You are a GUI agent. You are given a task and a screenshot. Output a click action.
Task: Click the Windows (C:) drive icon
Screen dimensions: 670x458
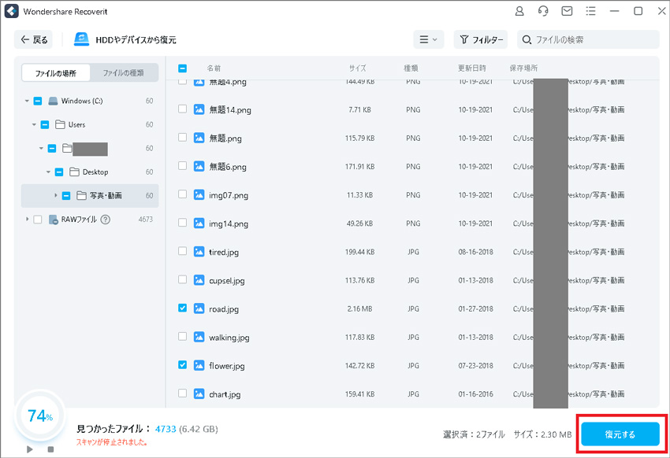coord(53,101)
